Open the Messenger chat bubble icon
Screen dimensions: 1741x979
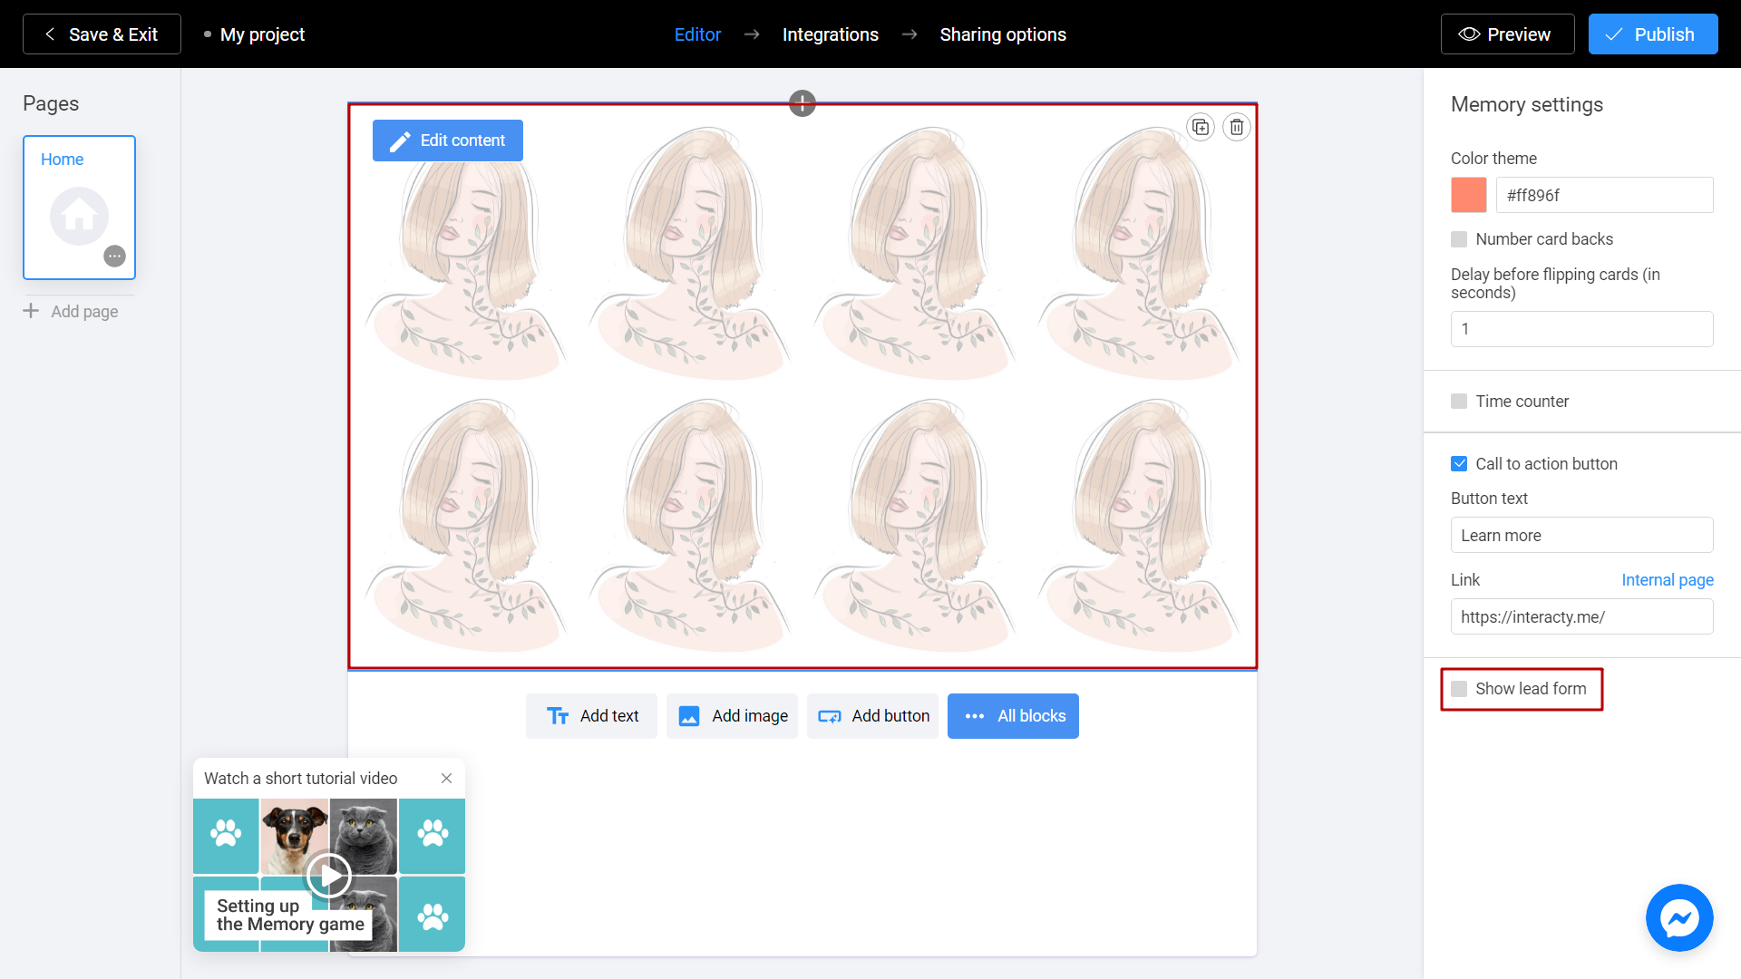point(1679,917)
